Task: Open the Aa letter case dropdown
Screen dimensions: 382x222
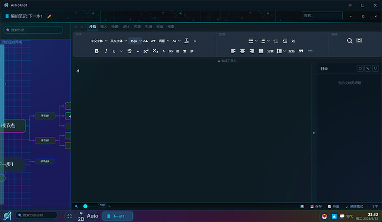Action: click(177, 41)
